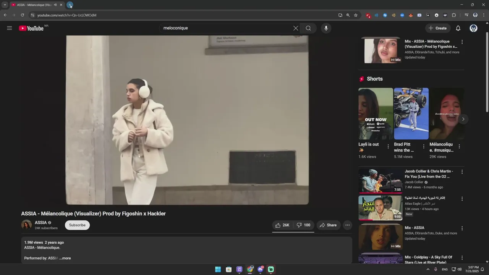This screenshot has height=275, width=489.
Task: Open the video title text
Action: (x=93, y=214)
